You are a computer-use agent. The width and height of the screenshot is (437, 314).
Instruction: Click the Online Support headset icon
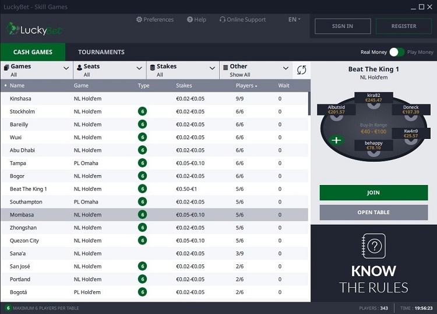click(223, 19)
